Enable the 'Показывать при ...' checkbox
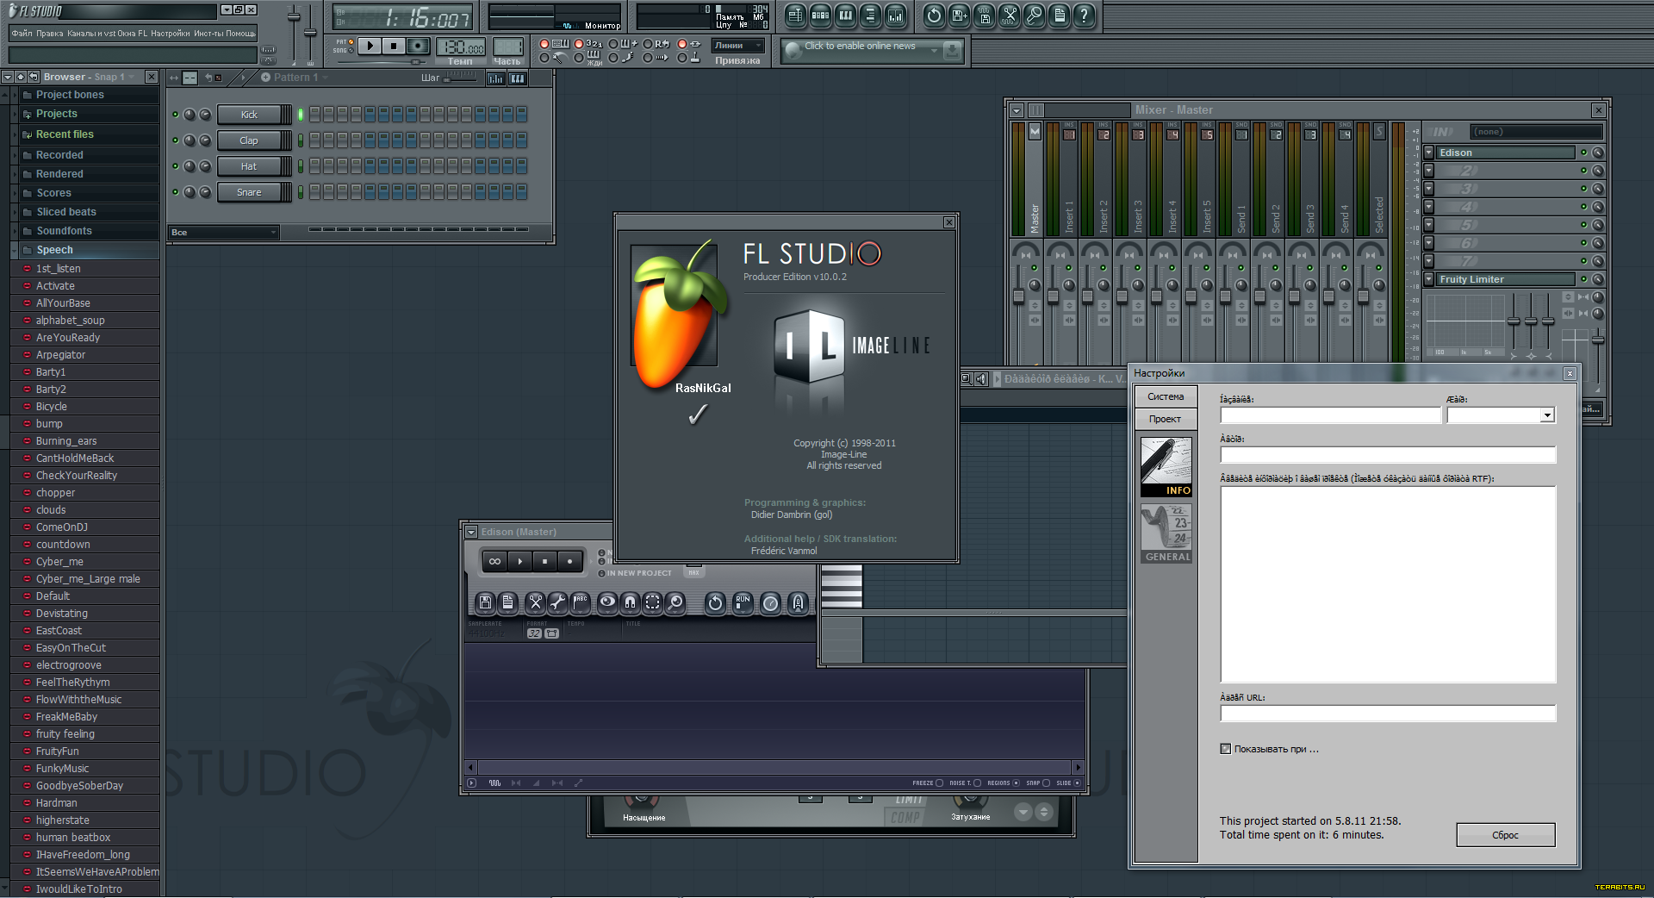This screenshot has width=1654, height=898. (1226, 749)
